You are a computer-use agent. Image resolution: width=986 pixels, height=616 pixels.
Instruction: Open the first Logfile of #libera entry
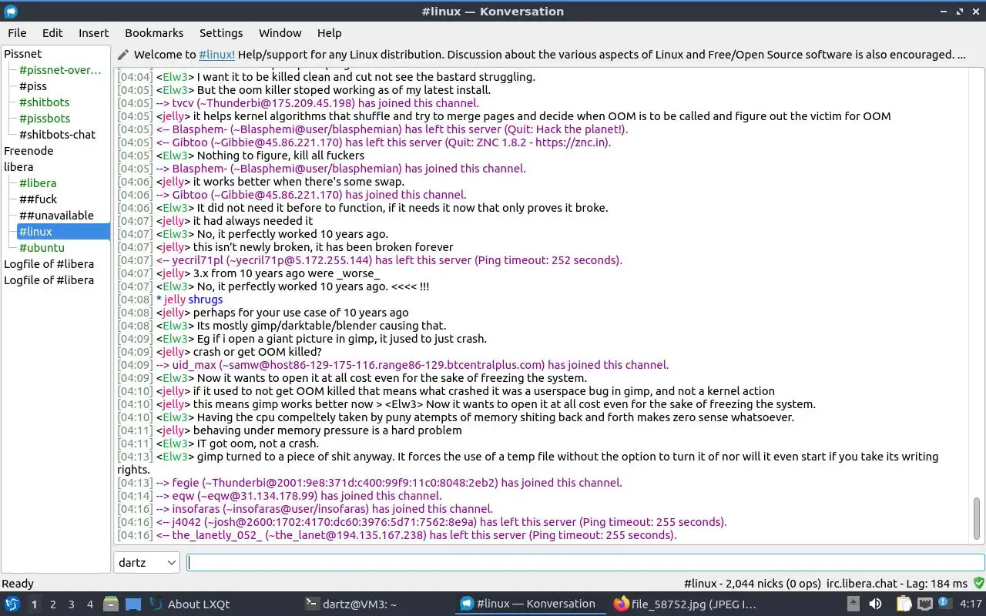(49, 264)
